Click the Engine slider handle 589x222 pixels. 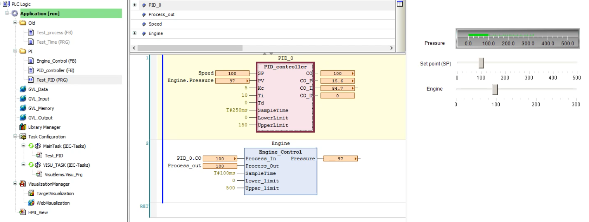click(x=495, y=89)
